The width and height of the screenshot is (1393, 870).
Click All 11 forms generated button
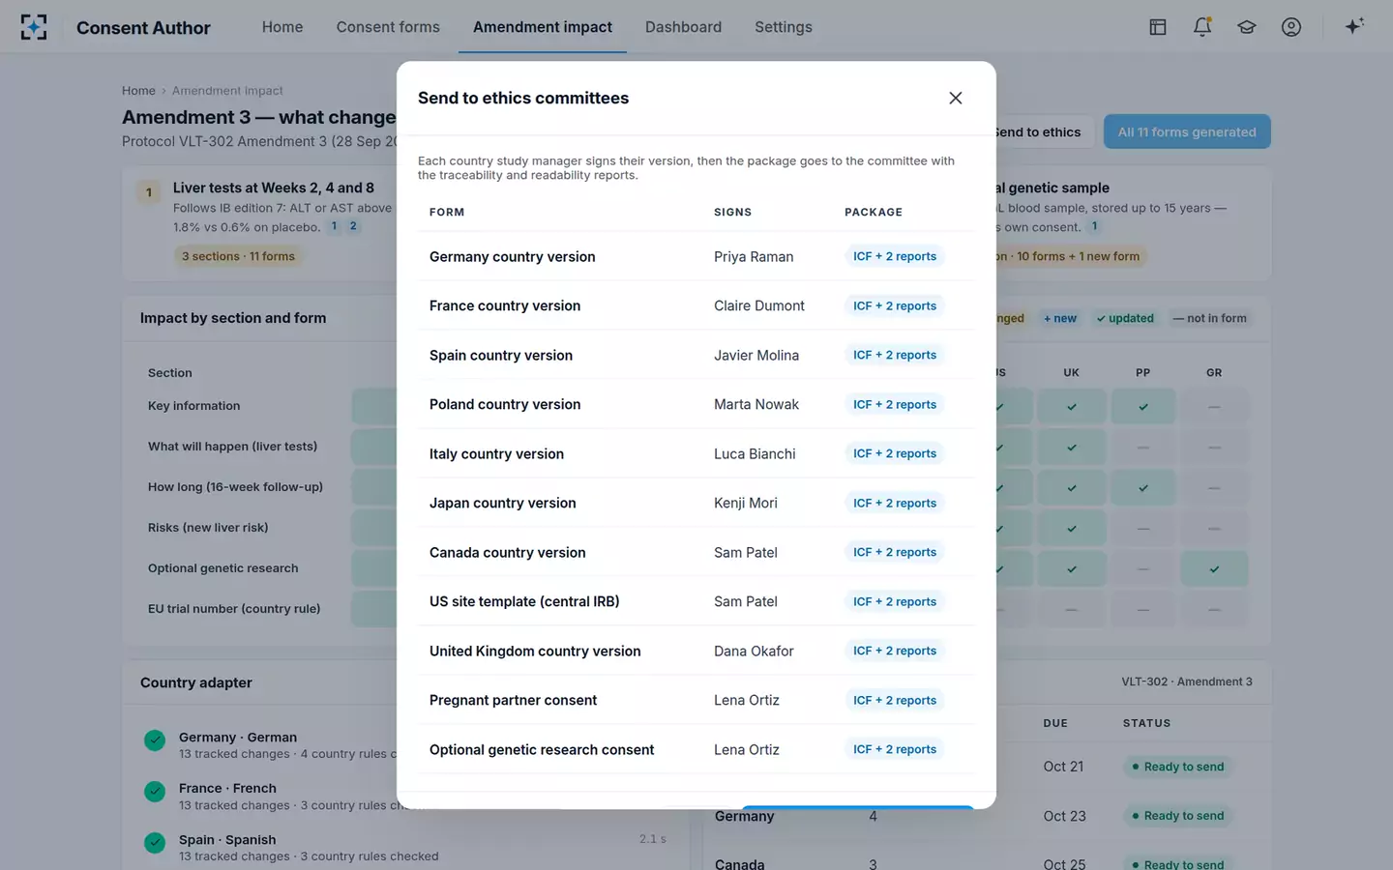pyautogui.click(x=1187, y=132)
